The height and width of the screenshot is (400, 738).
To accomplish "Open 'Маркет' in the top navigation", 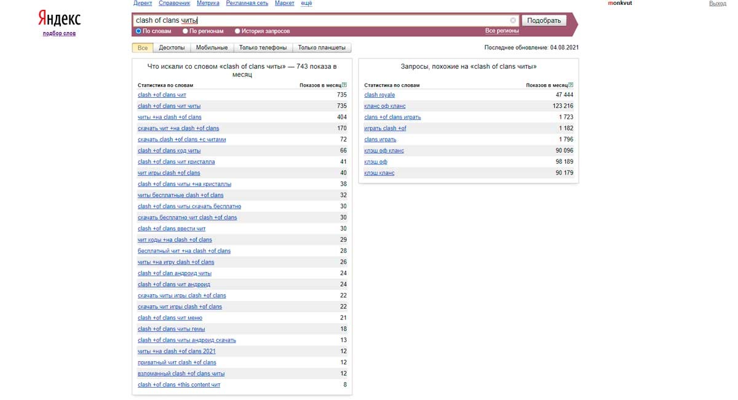I will click(284, 4).
